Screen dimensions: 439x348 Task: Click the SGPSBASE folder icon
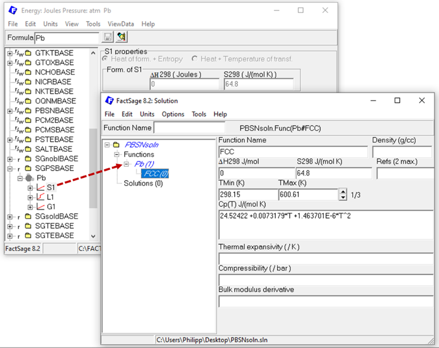[28, 168]
